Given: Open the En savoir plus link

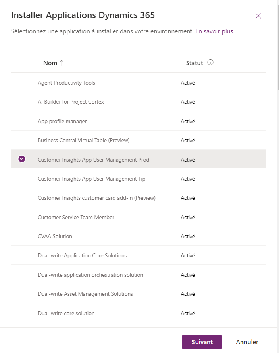Looking at the screenshot, I should pos(214,31).
